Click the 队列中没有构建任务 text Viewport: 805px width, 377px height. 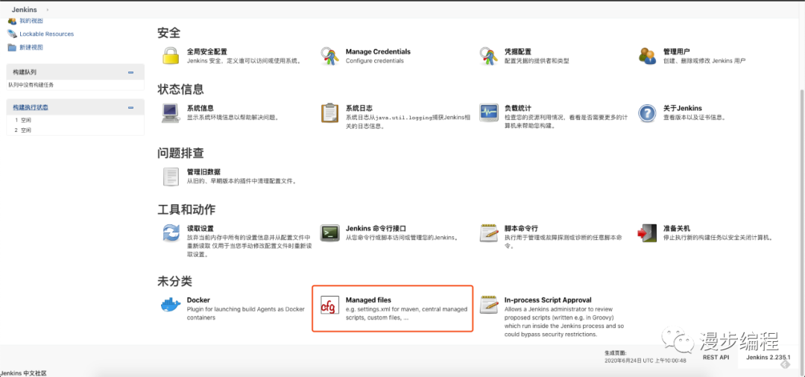pyautogui.click(x=31, y=85)
